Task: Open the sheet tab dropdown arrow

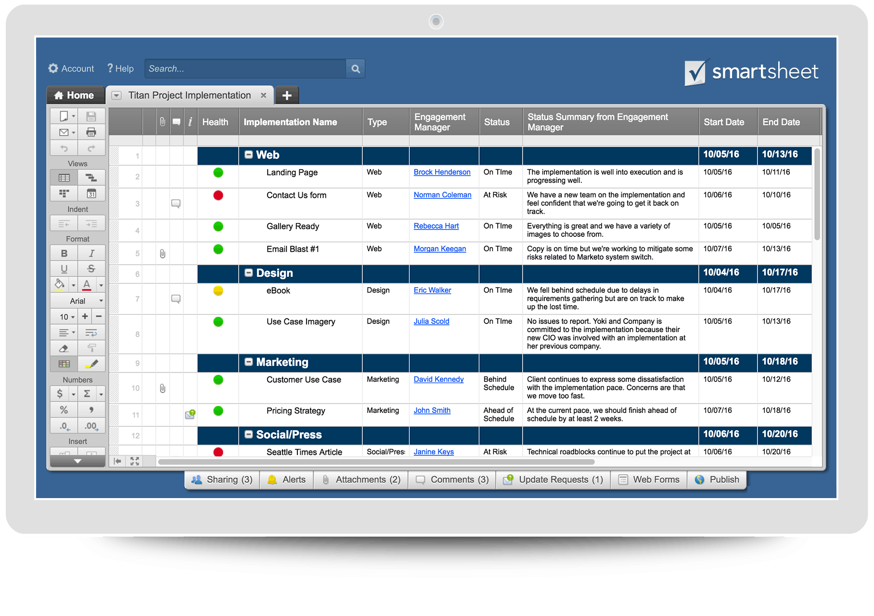Action: (x=116, y=95)
